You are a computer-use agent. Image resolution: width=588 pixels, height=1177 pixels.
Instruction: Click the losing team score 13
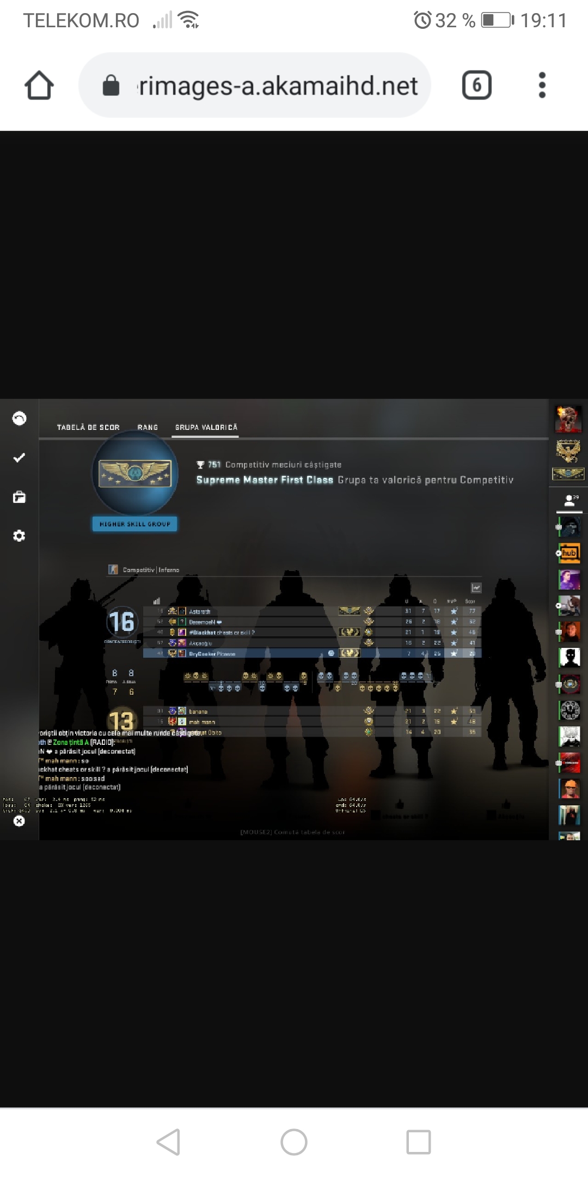121,721
